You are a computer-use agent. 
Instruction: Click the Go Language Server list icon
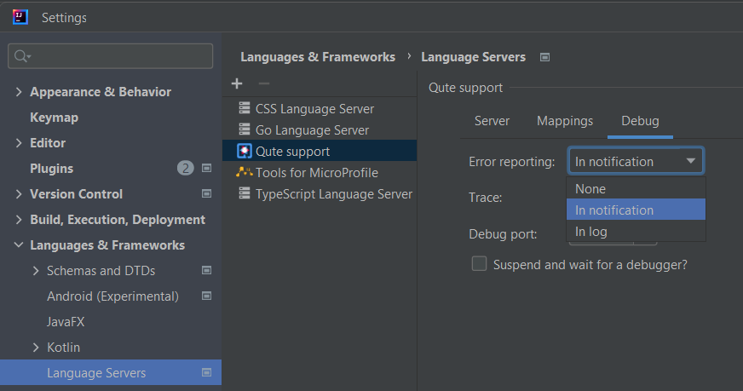pos(245,129)
